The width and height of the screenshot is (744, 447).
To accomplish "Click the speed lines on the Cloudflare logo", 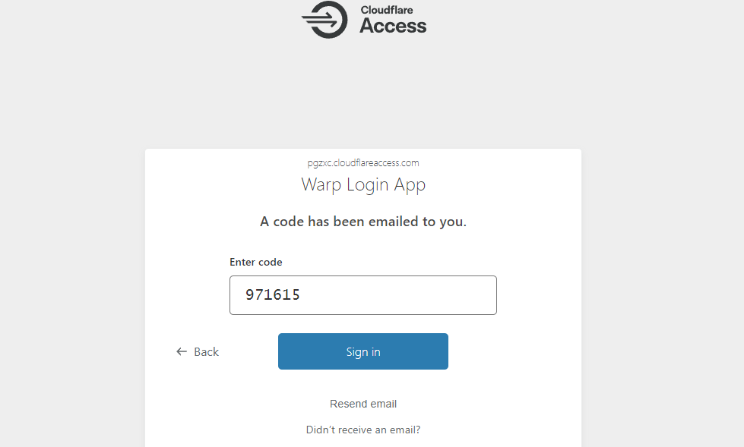I will 319,20.
